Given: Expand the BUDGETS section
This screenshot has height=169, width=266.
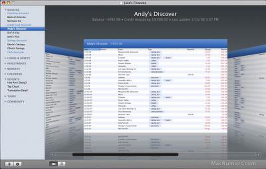Looking at the screenshot, I should (x=5, y=69).
